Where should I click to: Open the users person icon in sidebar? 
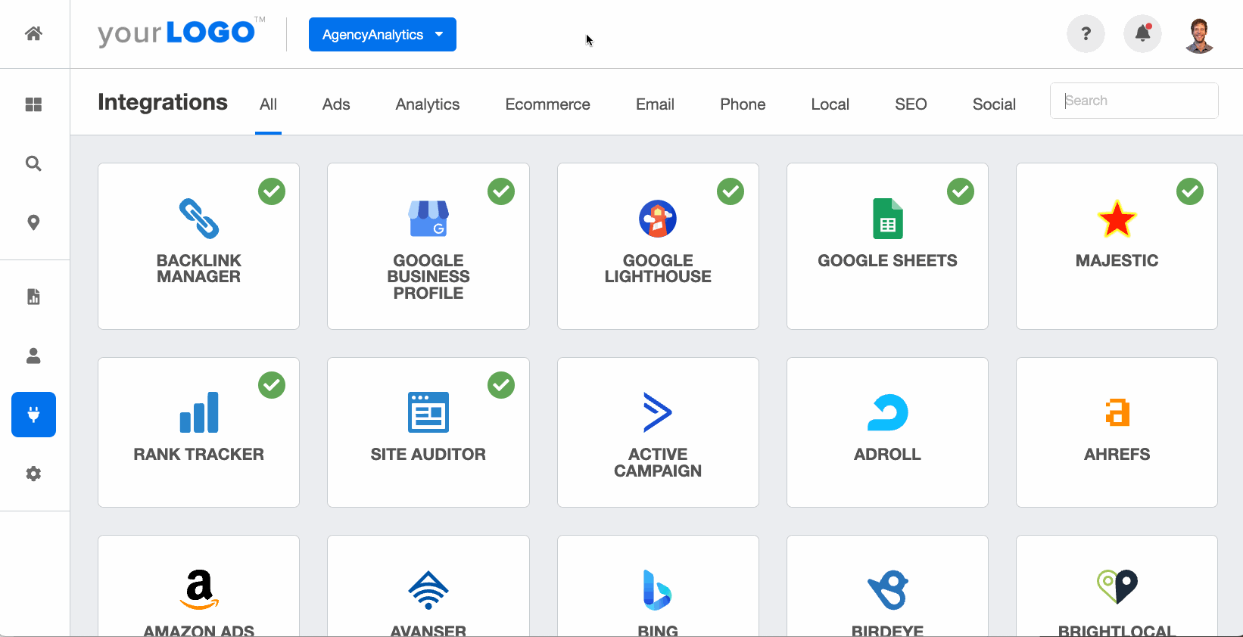point(33,356)
